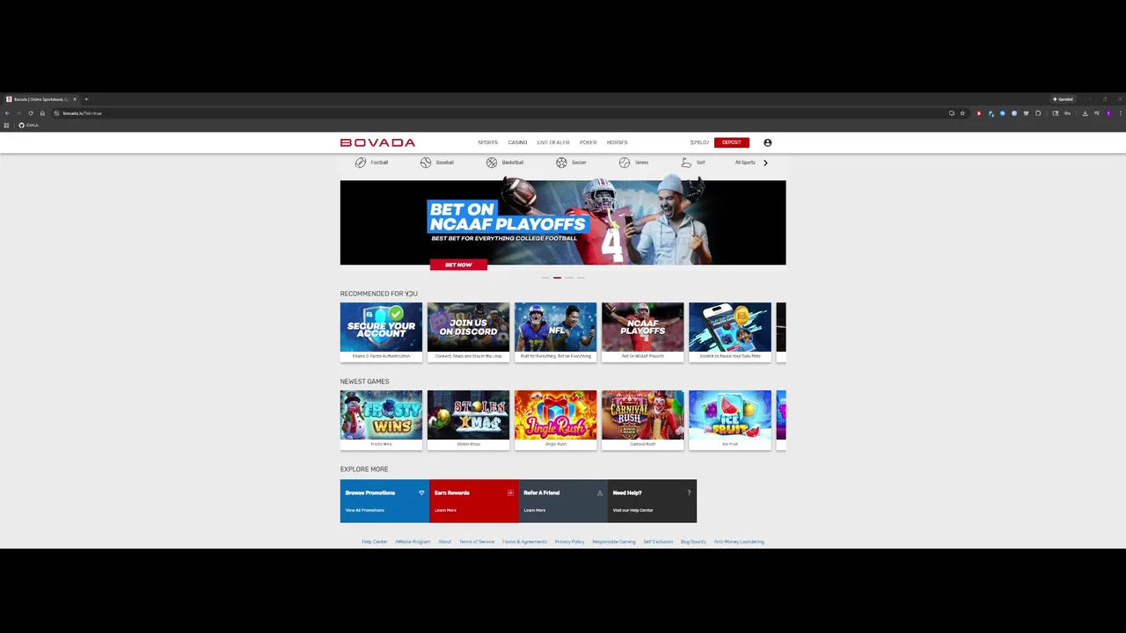Viewport: 1126px width, 633px height.
Task: Open the user account profile icon
Action: (x=767, y=142)
